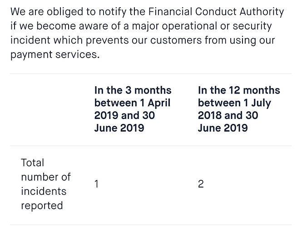302x227 pixels.
Task: Click the phrase 'major operational or security'
Action: [202, 26]
